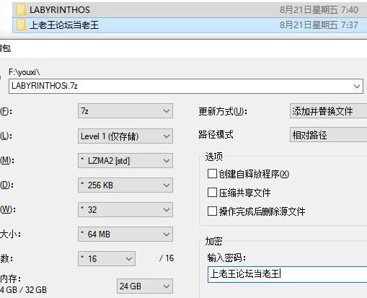Edit the archive name LABYRINTHOSi.7z field
The height and width of the screenshot is (298, 367).
pos(186,86)
